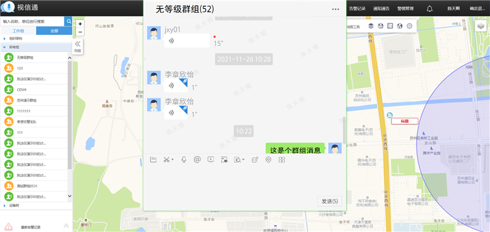Open the scissors screenshot dropdown arrow
Viewport: 490px width, 232px height.
173,160
